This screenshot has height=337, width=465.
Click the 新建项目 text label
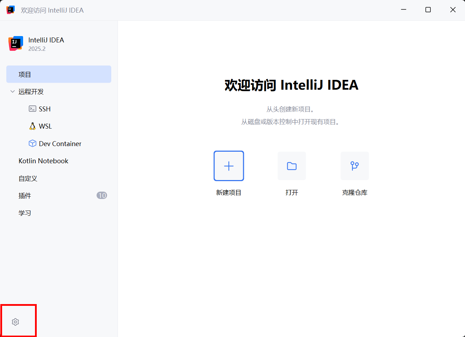[228, 193]
